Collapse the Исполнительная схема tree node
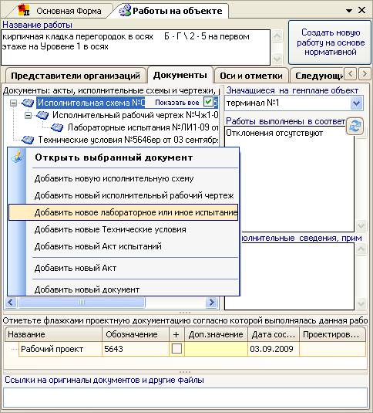The width and height of the screenshot is (373, 413). [13, 103]
